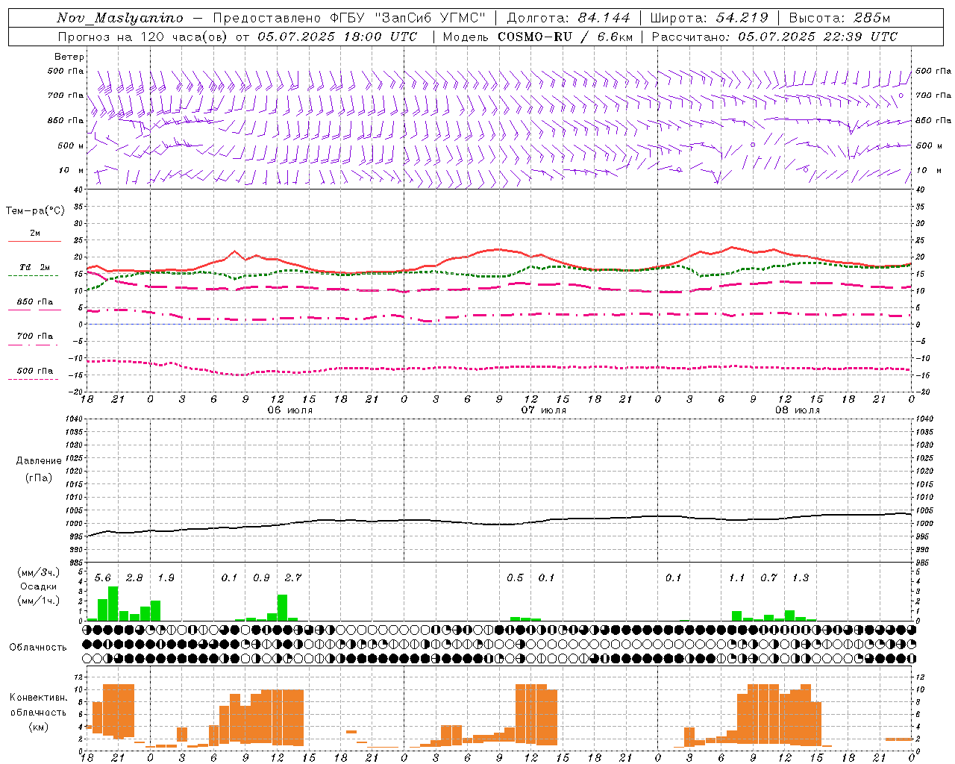
Task: Click the Ветер wind panel label
Action: (x=69, y=57)
